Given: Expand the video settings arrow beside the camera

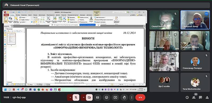Looking at the screenshot, I should coord(83,97).
